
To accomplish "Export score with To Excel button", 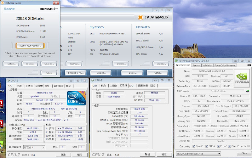I will [x=30, y=64].
